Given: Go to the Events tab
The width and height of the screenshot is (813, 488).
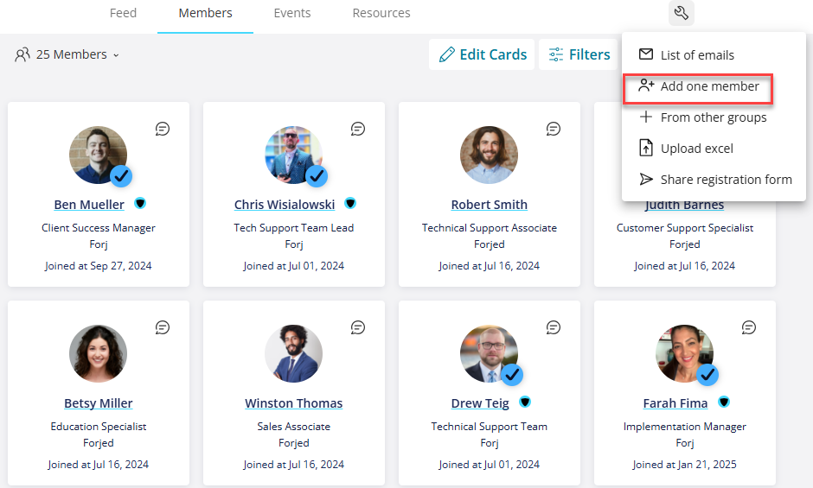Looking at the screenshot, I should 292,13.
